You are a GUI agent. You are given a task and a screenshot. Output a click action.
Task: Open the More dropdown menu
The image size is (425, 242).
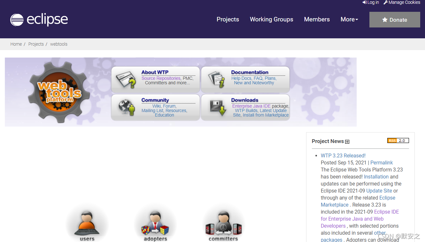pos(349,19)
